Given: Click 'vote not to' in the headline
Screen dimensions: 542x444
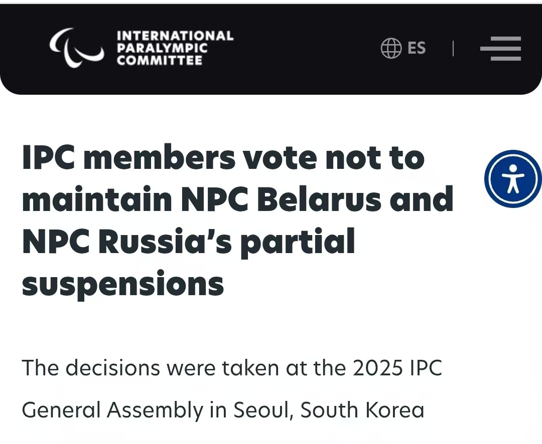Looking at the screenshot, I should coord(342,157).
